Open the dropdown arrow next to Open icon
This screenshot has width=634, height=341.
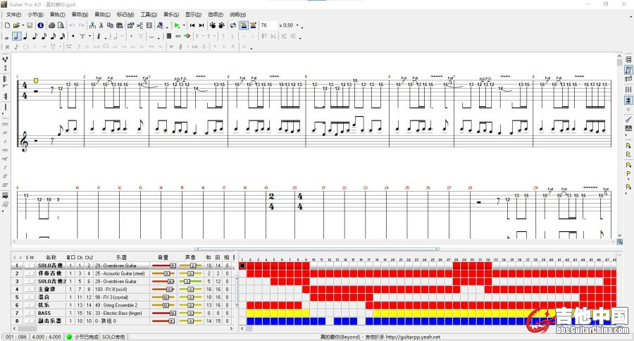pyautogui.click(x=23, y=25)
